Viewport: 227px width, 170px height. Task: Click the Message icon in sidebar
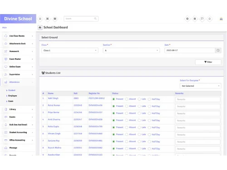(x=6, y=148)
